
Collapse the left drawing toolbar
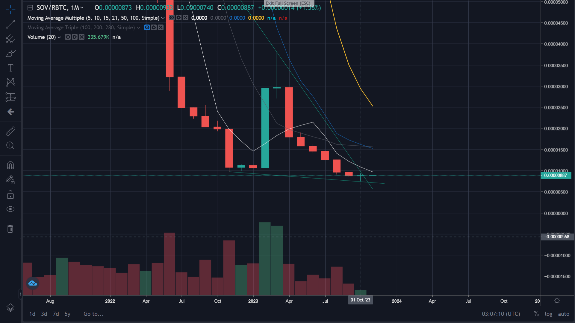(x=20, y=294)
